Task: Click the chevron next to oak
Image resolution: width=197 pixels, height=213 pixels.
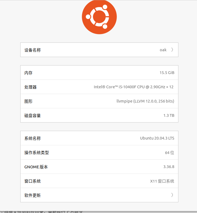Action: tap(172, 50)
